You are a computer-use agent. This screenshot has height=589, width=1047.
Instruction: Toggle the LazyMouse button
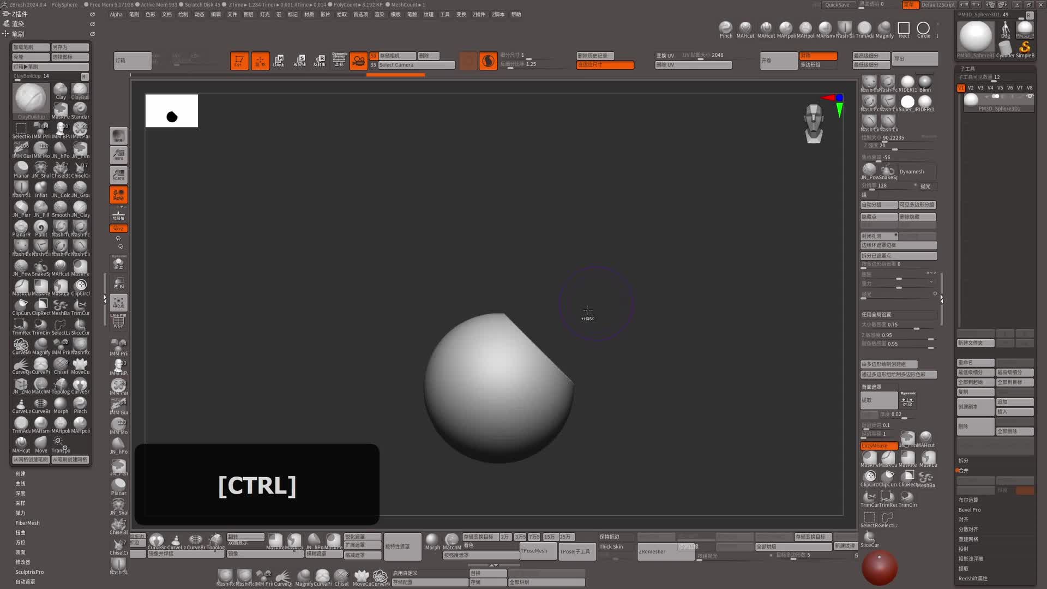(x=878, y=446)
